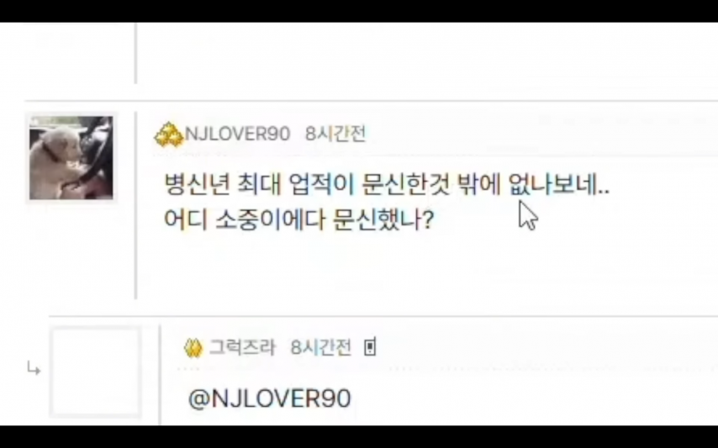This screenshot has width=718, height=448.
Task: Open 그럭즈라's blank profile image
Action: (x=96, y=372)
